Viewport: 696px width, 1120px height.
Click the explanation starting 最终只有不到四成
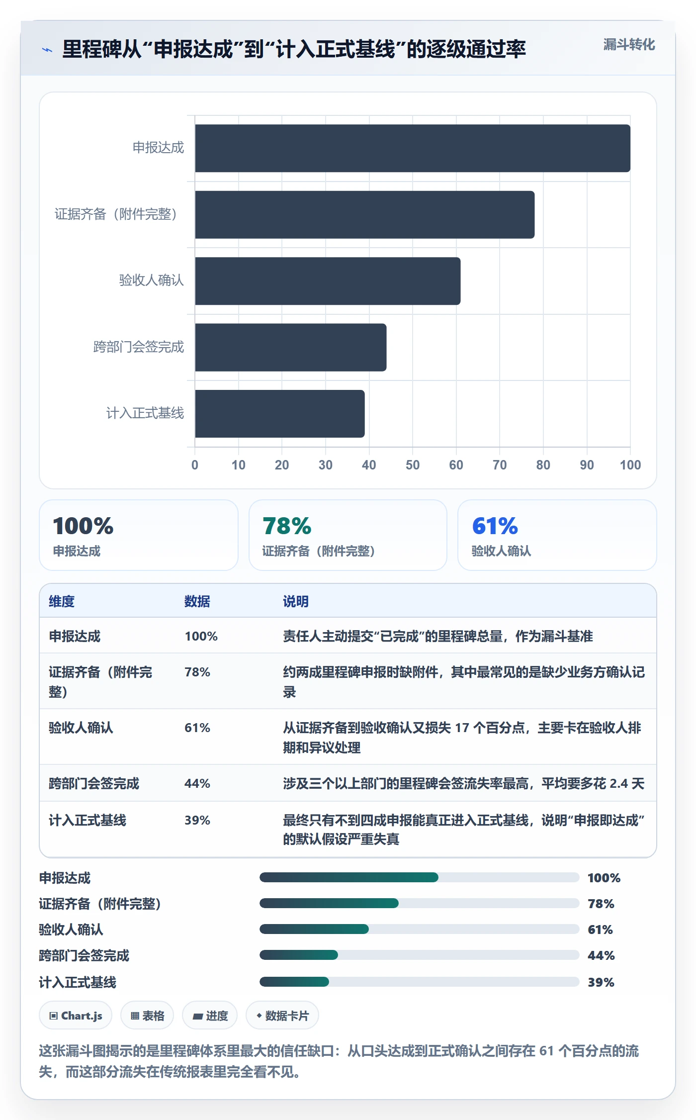[464, 830]
